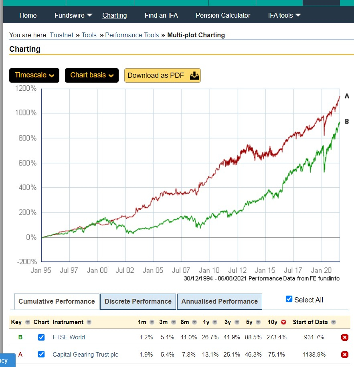
Task: Open the Home menu item
Action: [x=28, y=16]
